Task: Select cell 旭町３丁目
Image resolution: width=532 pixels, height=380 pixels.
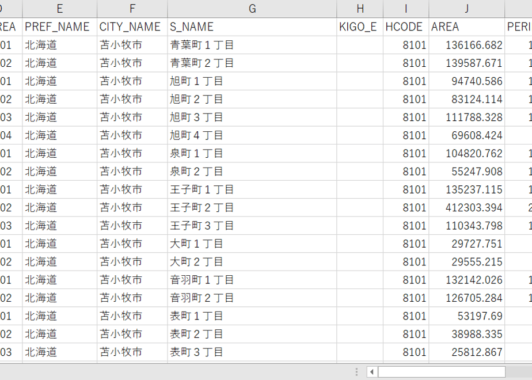Action: tap(252, 117)
